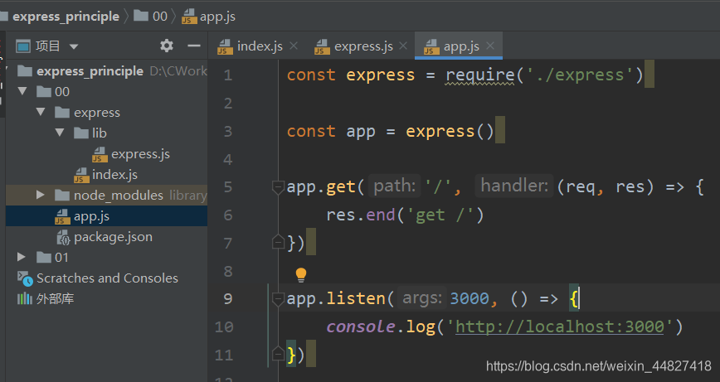Expand the 01 folder

tap(22, 257)
